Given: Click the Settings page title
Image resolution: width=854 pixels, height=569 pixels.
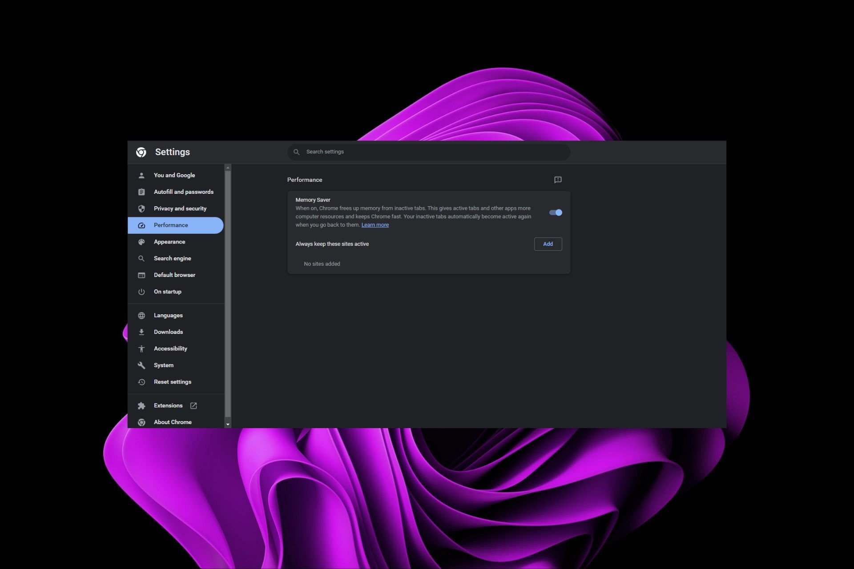Looking at the screenshot, I should [173, 152].
